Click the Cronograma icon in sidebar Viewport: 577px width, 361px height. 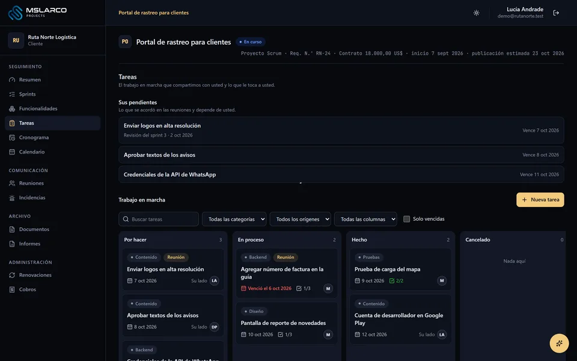click(12, 137)
